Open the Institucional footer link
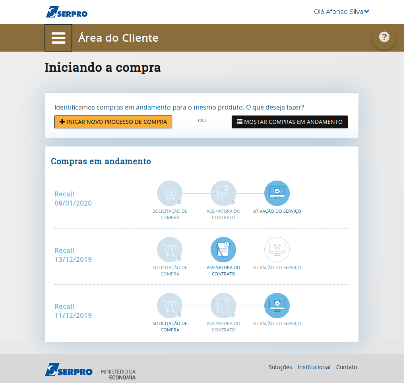Image resolution: width=405 pixels, height=383 pixels. 314,367
